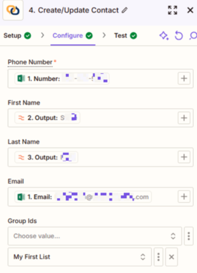Screen dimensions: 197x273
Task: Open the My First List dropdown
Action: coord(80,257)
